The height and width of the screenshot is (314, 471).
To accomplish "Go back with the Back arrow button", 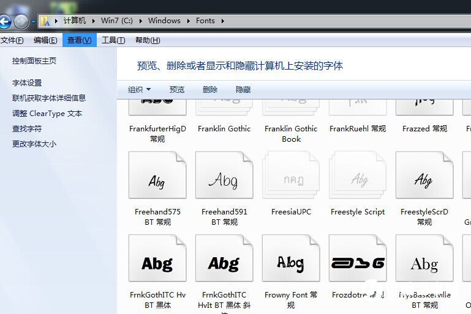I will pos(4,21).
